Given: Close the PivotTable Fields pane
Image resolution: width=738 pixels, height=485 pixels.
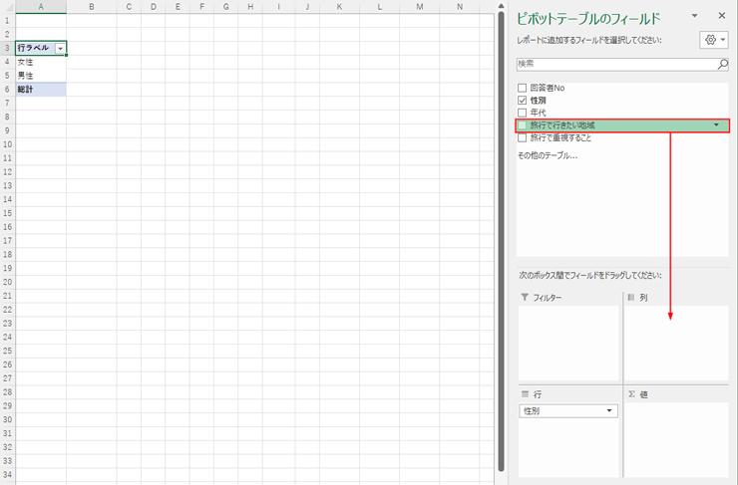Looking at the screenshot, I should click(722, 16).
